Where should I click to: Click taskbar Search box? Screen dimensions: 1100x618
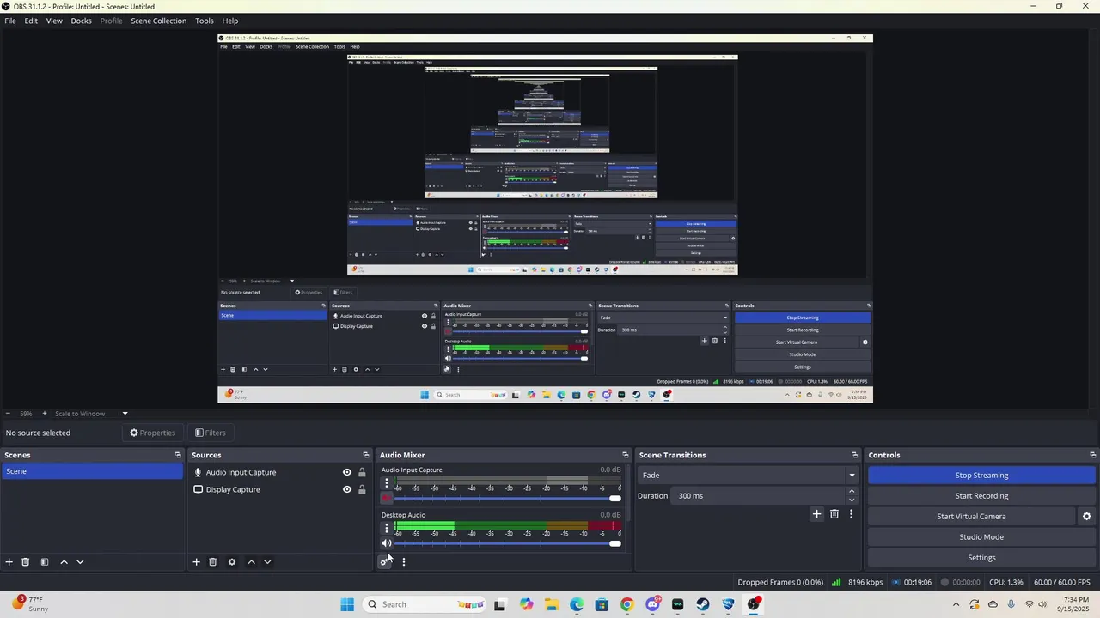point(425,604)
